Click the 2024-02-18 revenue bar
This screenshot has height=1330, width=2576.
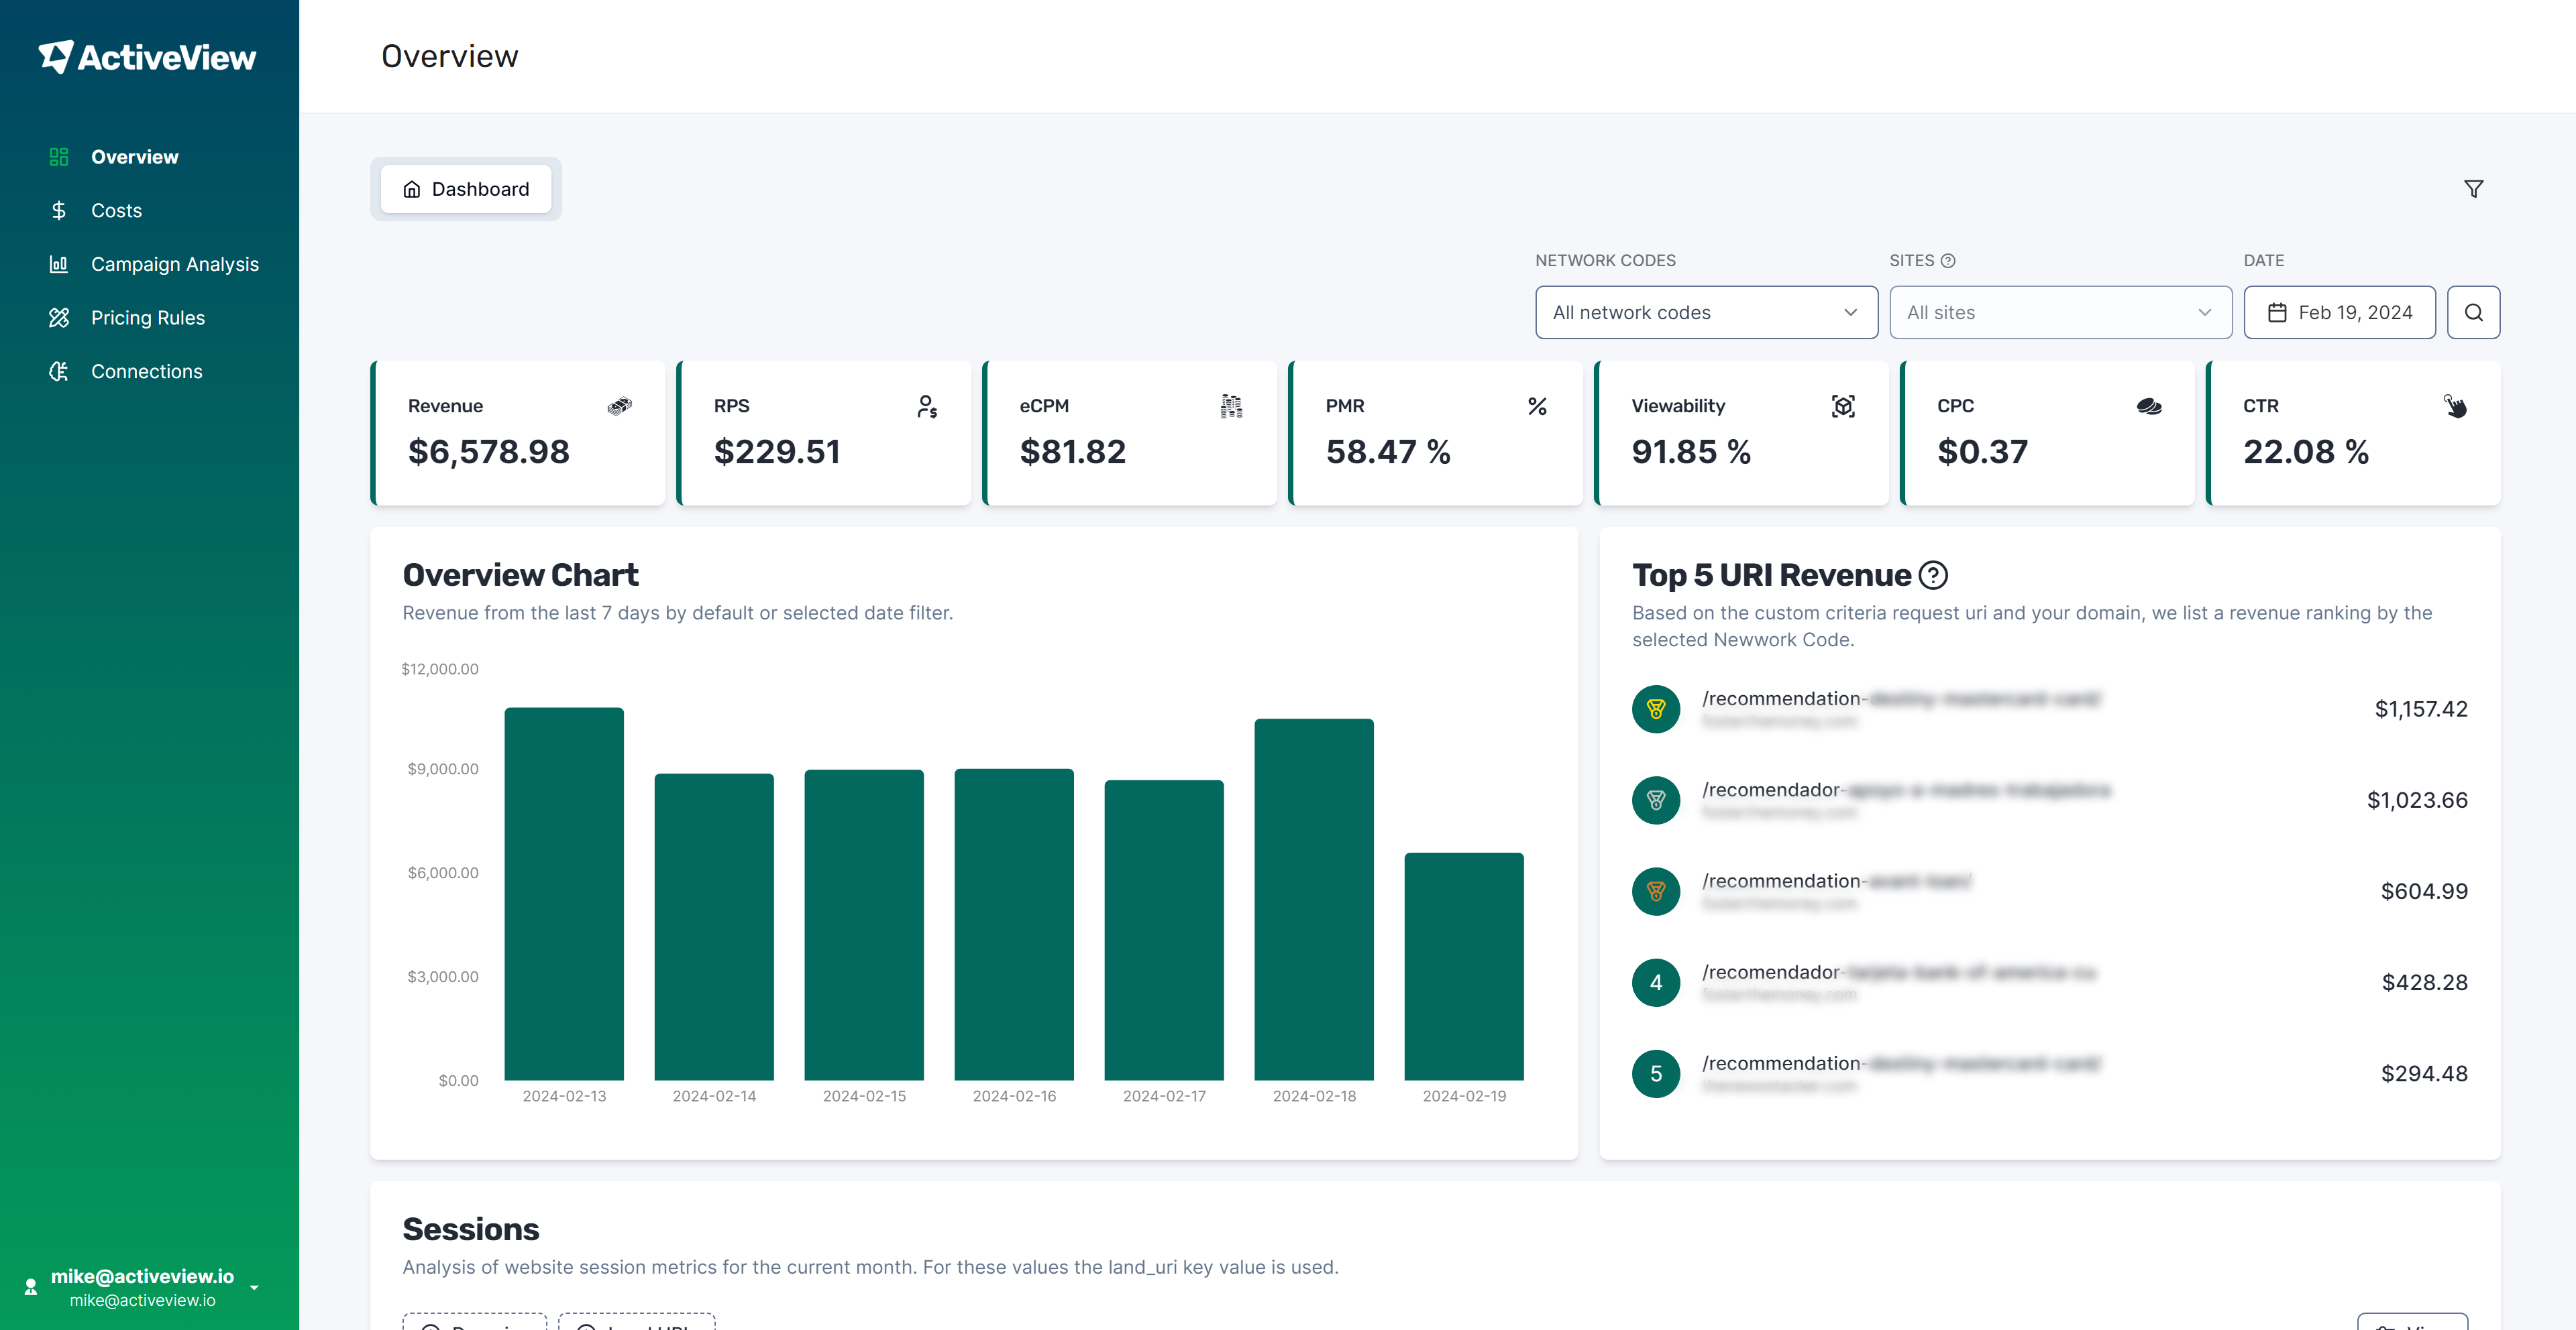pyautogui.click(x=1313, y=898)
